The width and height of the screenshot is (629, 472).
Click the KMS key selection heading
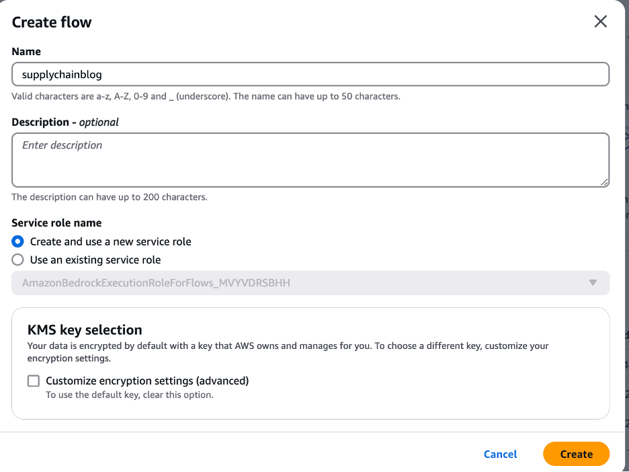tap(85, 330)
